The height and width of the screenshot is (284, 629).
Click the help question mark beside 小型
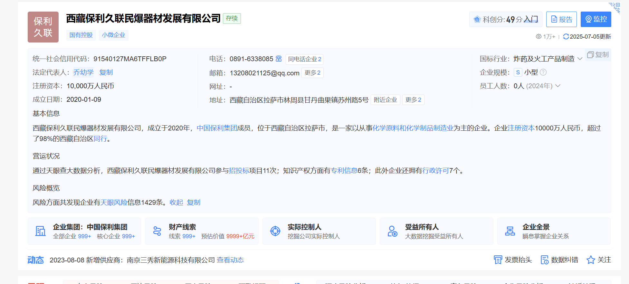(543, 72)
